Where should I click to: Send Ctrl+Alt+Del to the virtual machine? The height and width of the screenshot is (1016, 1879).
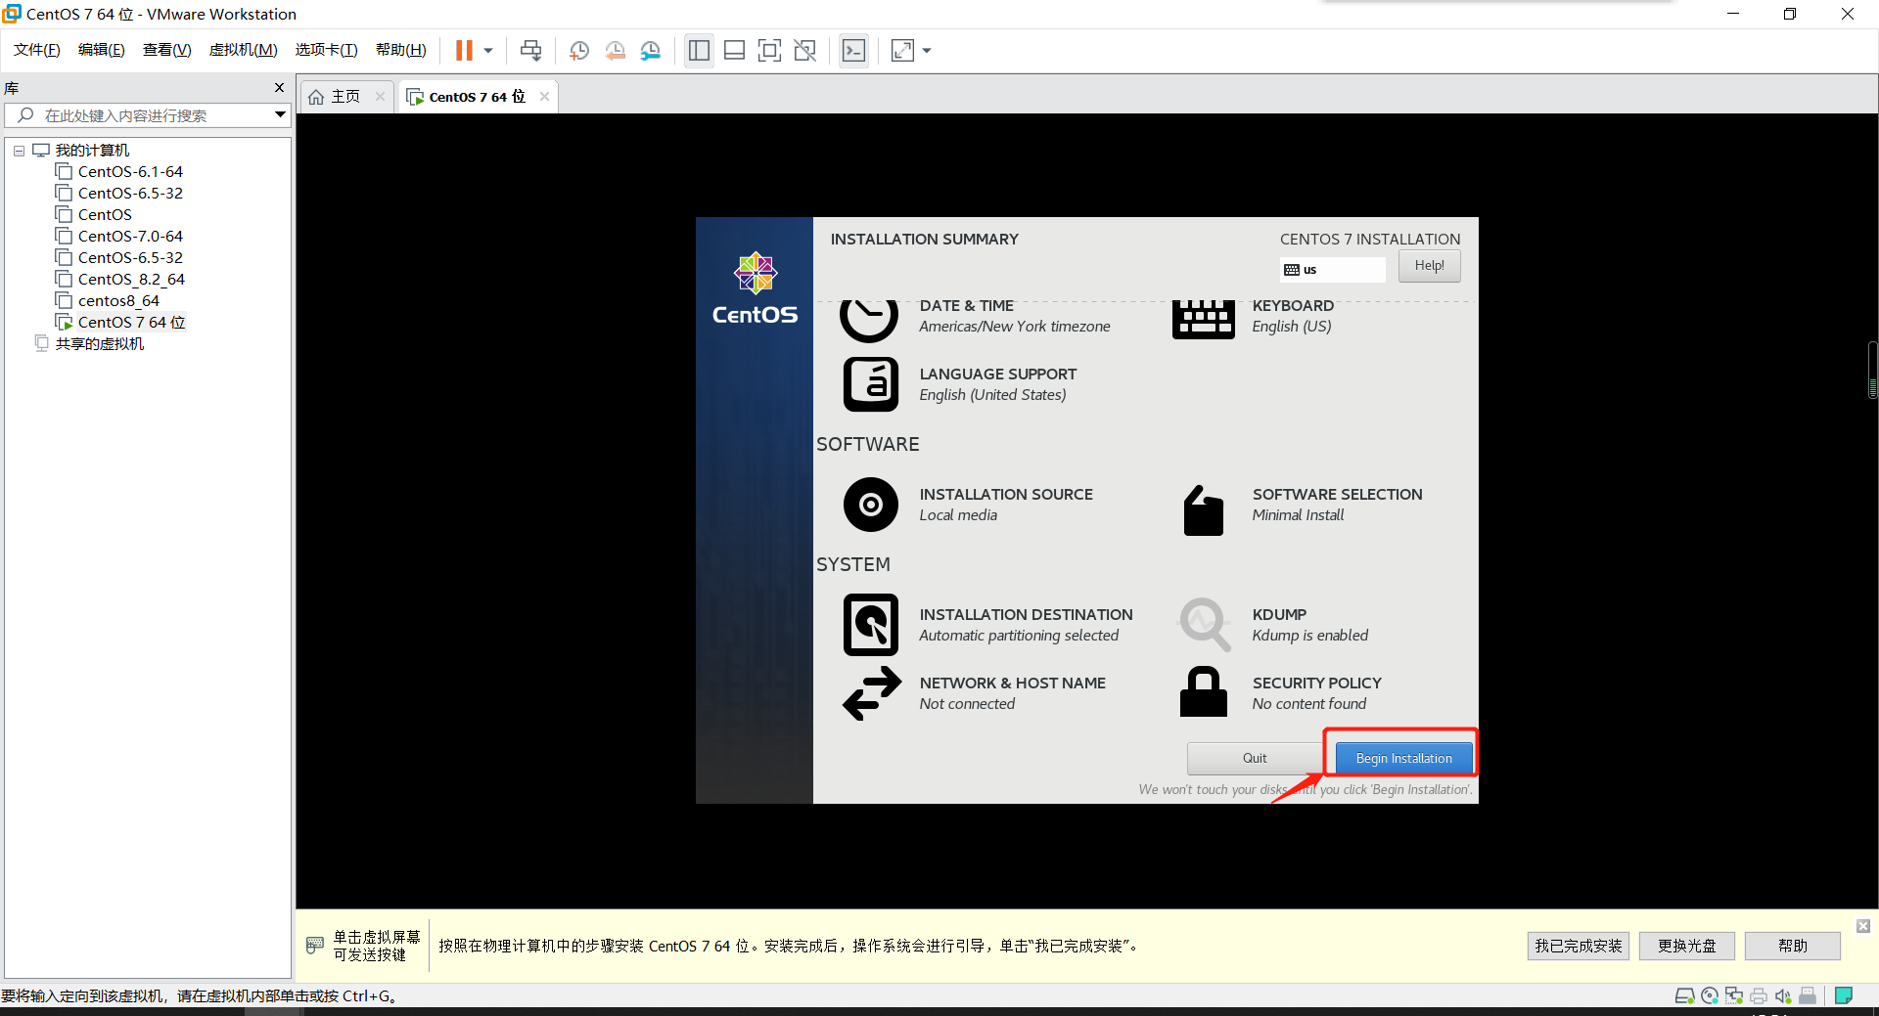[529, 50]
